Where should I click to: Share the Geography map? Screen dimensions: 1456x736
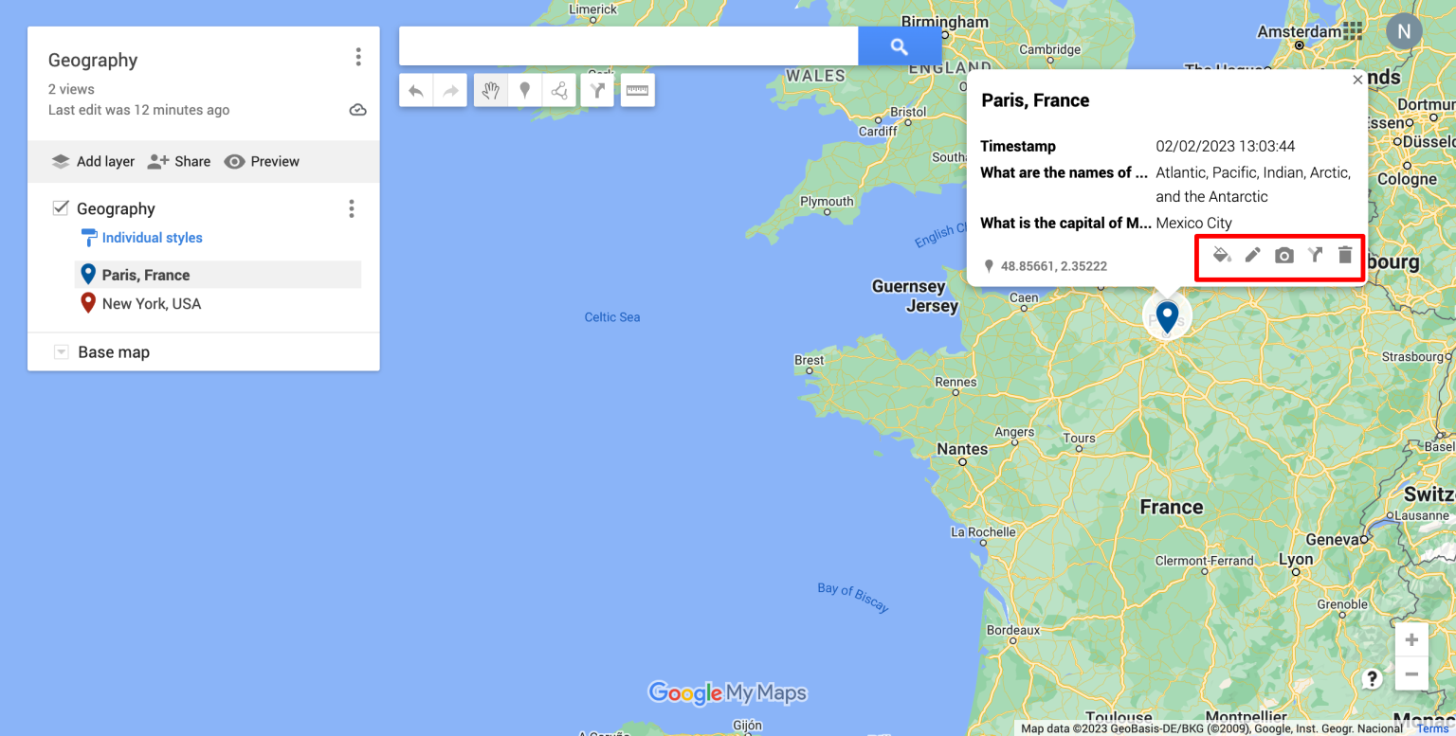tap(179, 161)
